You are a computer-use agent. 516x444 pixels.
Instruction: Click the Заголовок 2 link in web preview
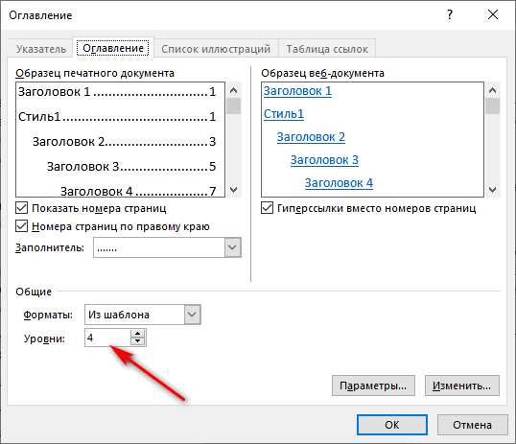tap(311, 137)
